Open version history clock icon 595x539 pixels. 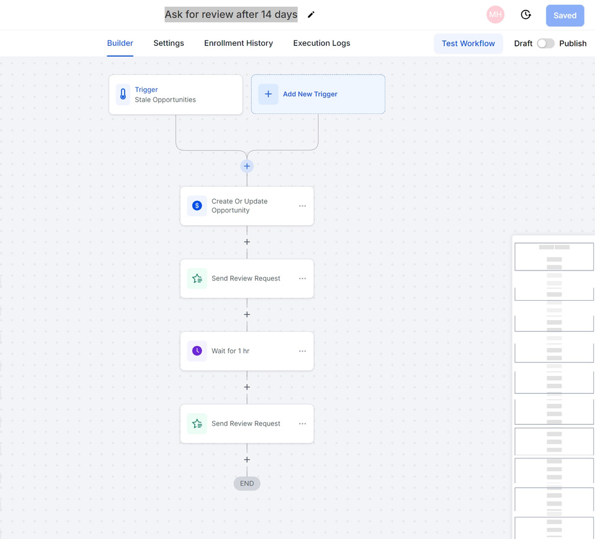click(526, 15)
